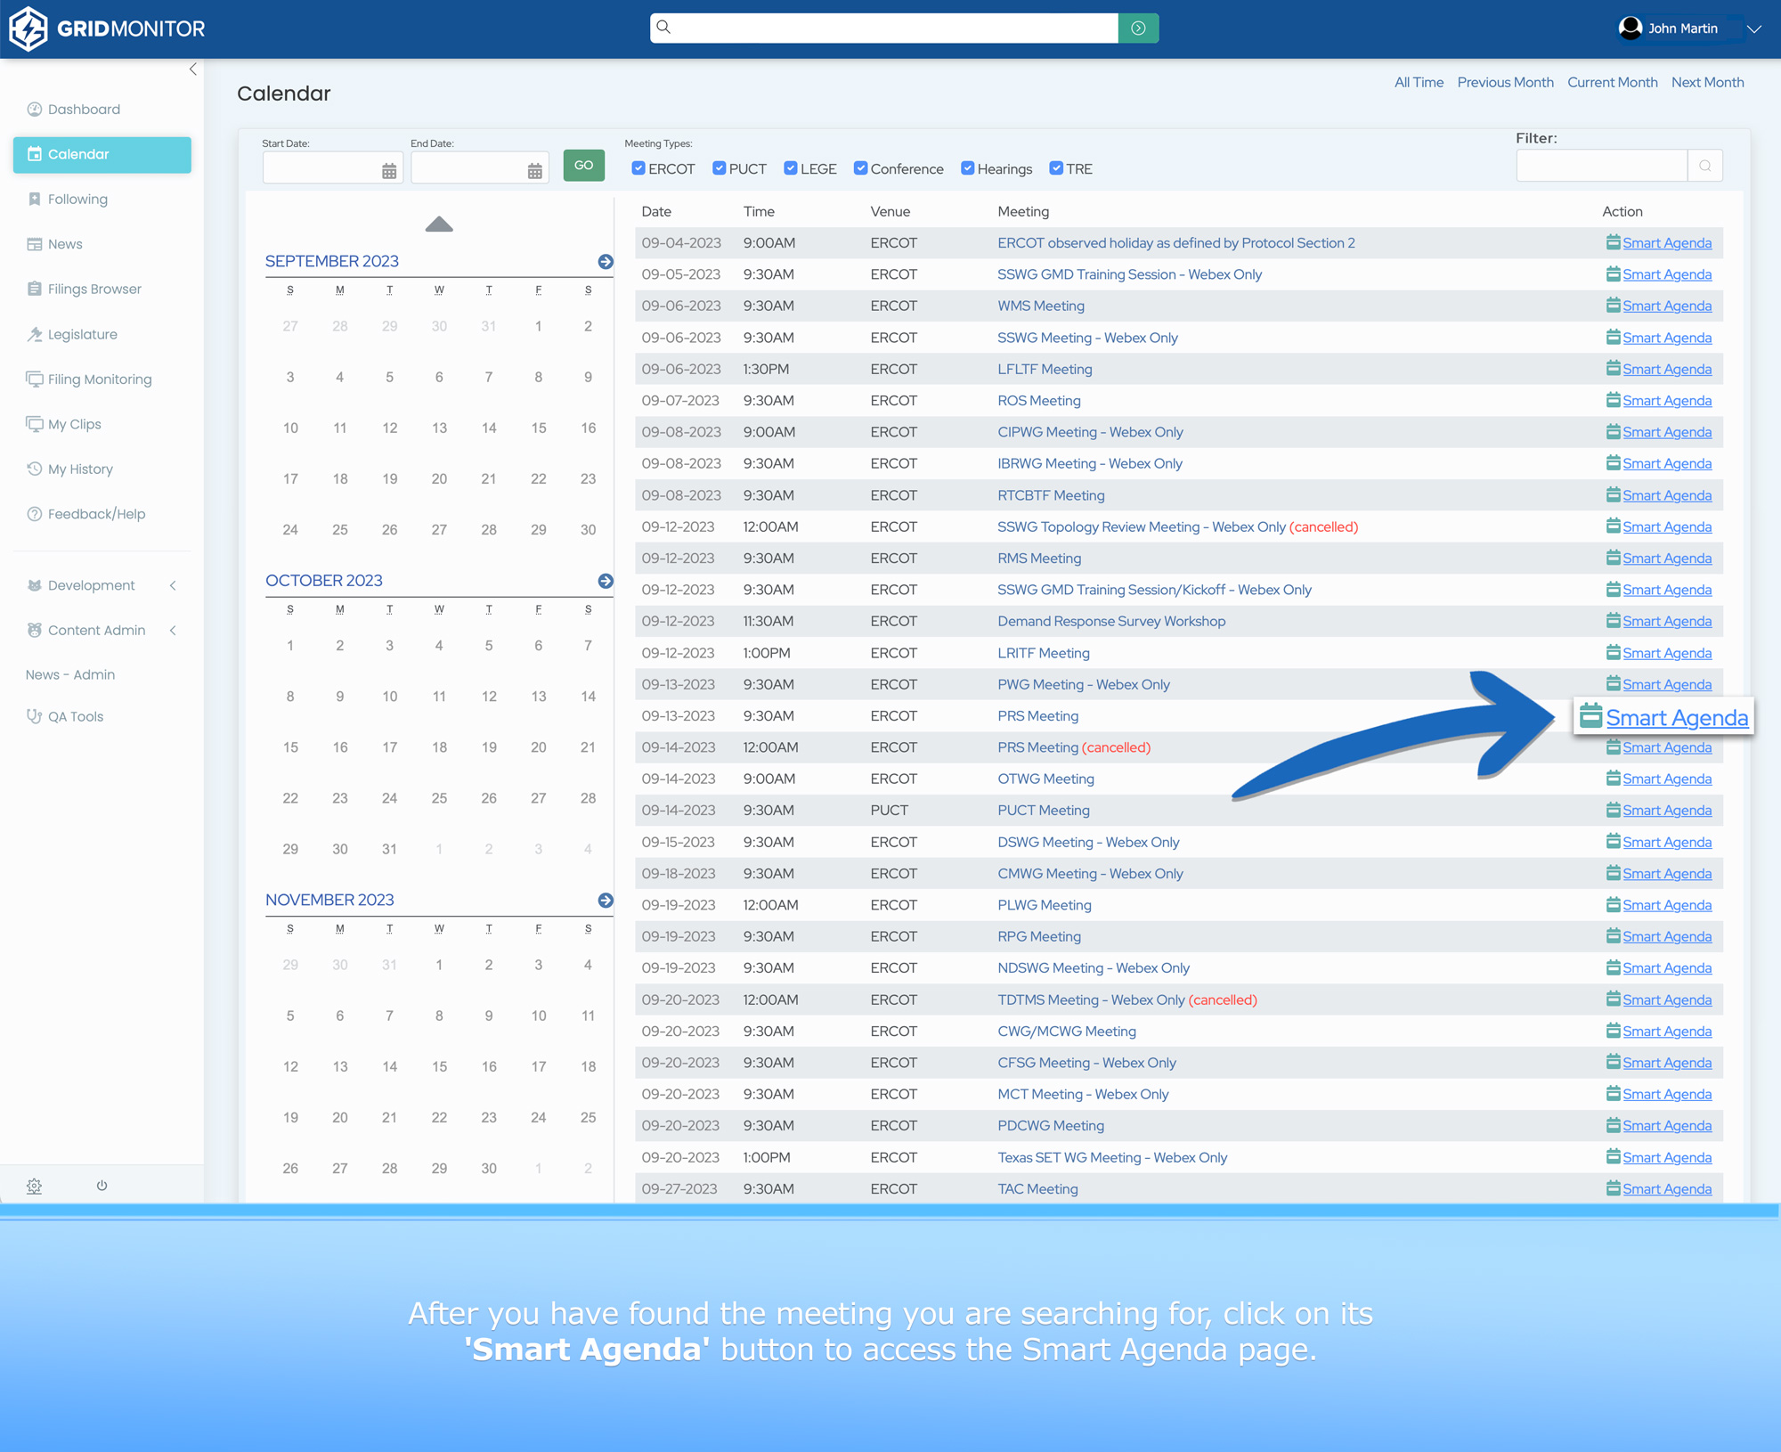Open ERCOT observed holiday meeting link
Image resolution: width=1781 pixels, height=1452 pixels.
point(1176,243)
